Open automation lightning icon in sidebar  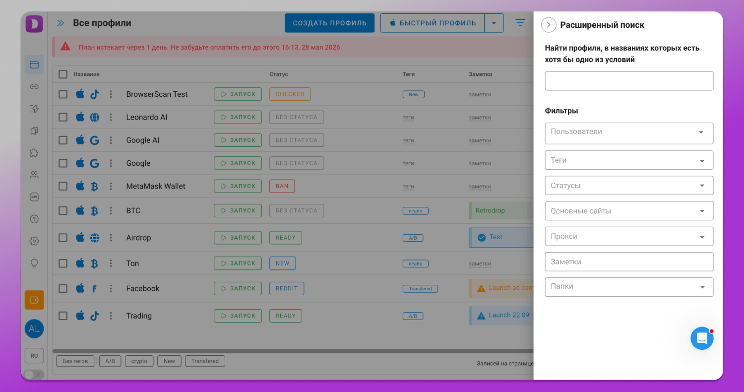[x=34, y=109]
